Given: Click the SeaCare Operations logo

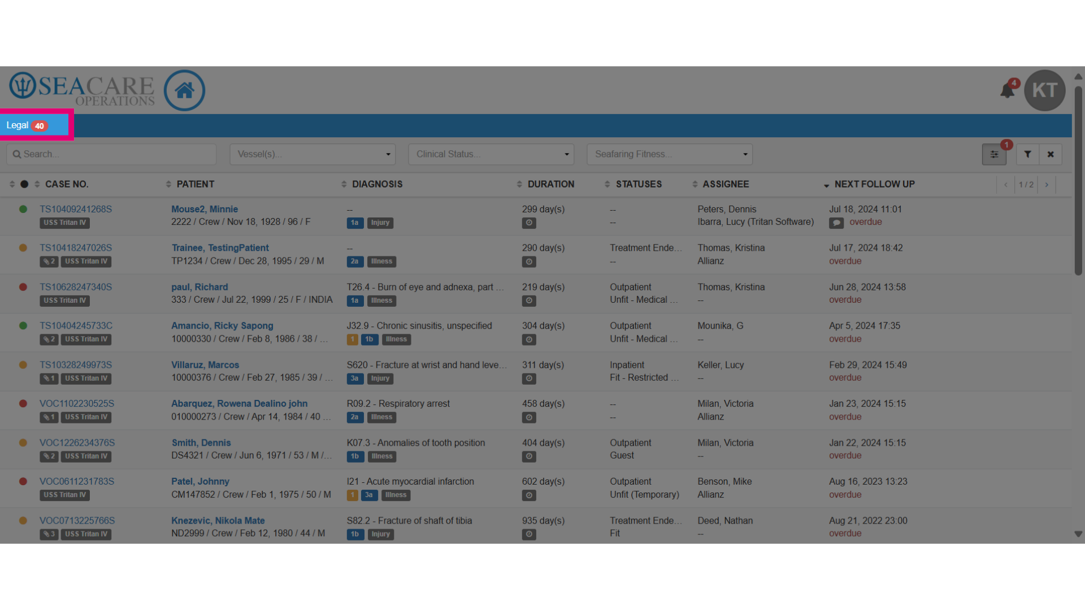Looking at the screenshot, I should tap(82, 89).
